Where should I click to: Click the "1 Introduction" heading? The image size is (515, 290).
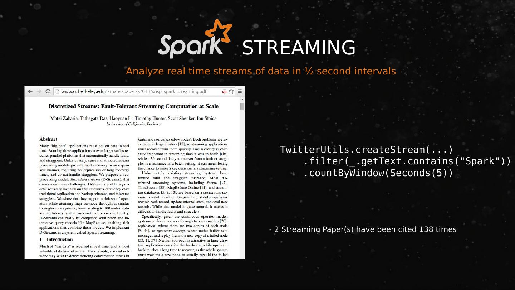[56, 239]
